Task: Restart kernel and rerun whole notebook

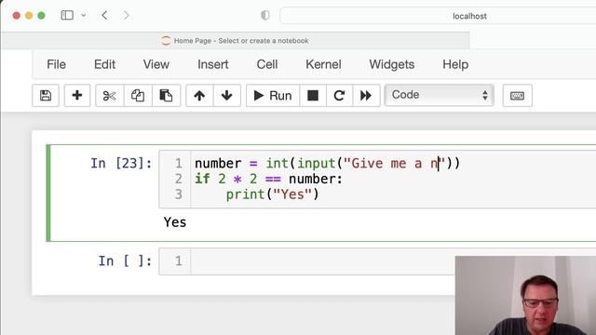Action: point(366,95)
